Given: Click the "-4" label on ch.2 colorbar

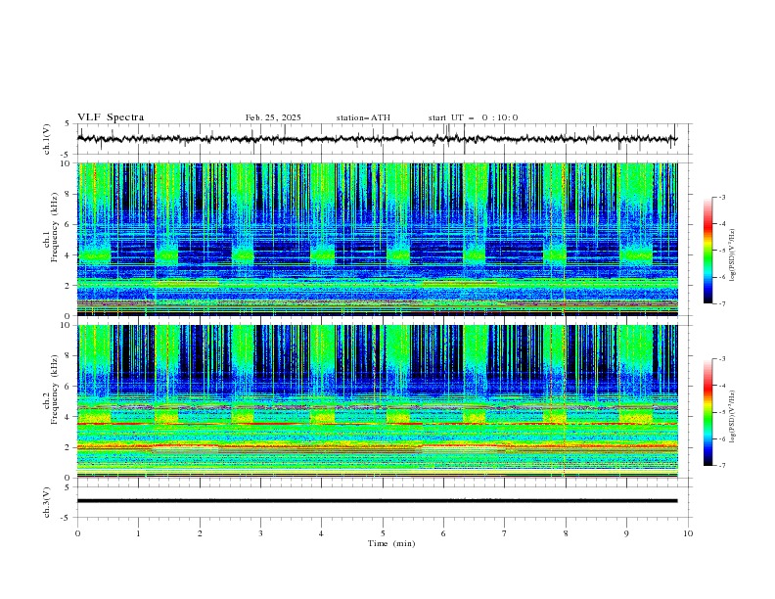Looking at the screenshot, I should (721, 386).
